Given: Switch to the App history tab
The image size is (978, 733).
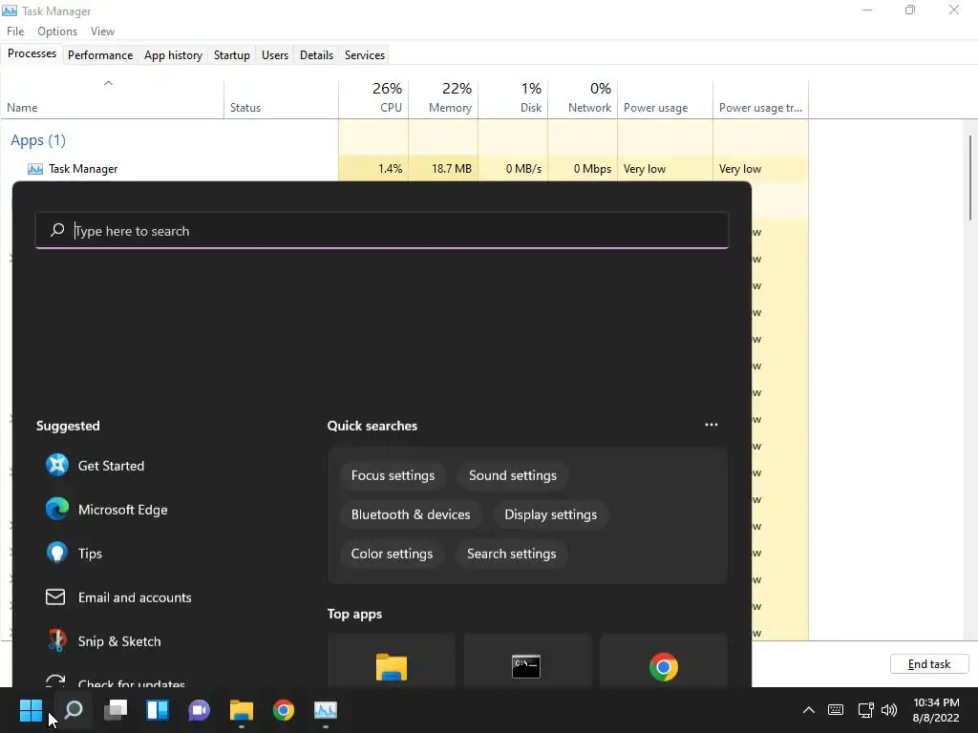Looking at the screenshot, I should pos(174,54).
